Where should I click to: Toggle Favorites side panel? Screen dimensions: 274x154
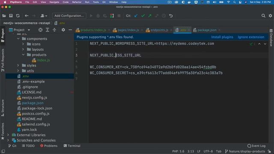coord(3,131)
